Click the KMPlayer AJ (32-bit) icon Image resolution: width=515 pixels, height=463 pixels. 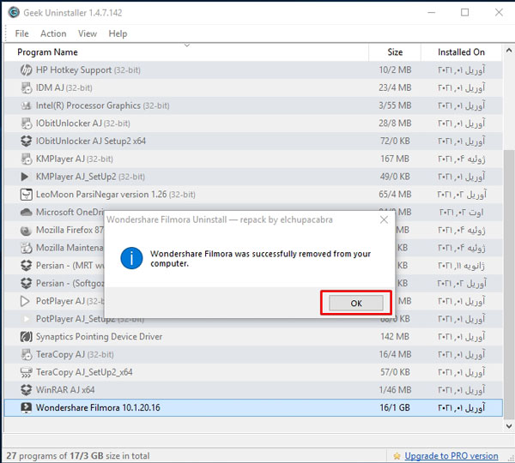click(26, 159)
